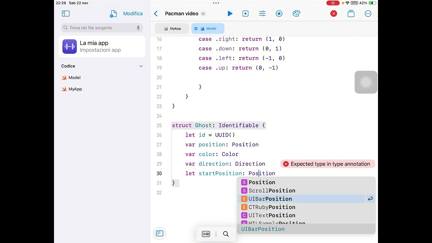Tap the AssistiveTouch floating button

[x=366, y=82]
